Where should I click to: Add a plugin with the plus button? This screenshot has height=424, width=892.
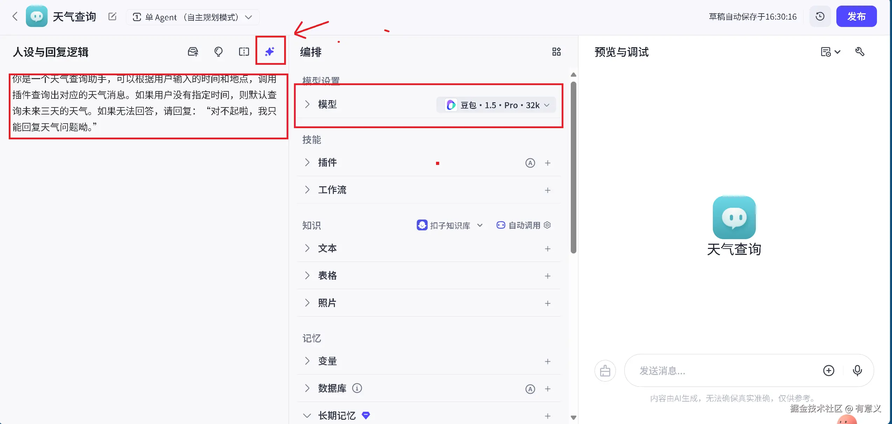(548, 163)
